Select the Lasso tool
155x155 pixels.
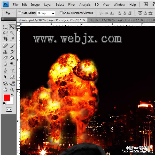pyautogui.click(x=5, y=33)
